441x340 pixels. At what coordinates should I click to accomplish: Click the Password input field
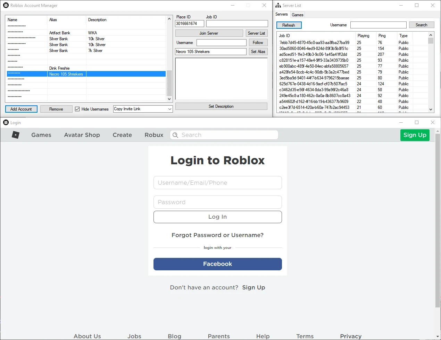coord(217,202)
